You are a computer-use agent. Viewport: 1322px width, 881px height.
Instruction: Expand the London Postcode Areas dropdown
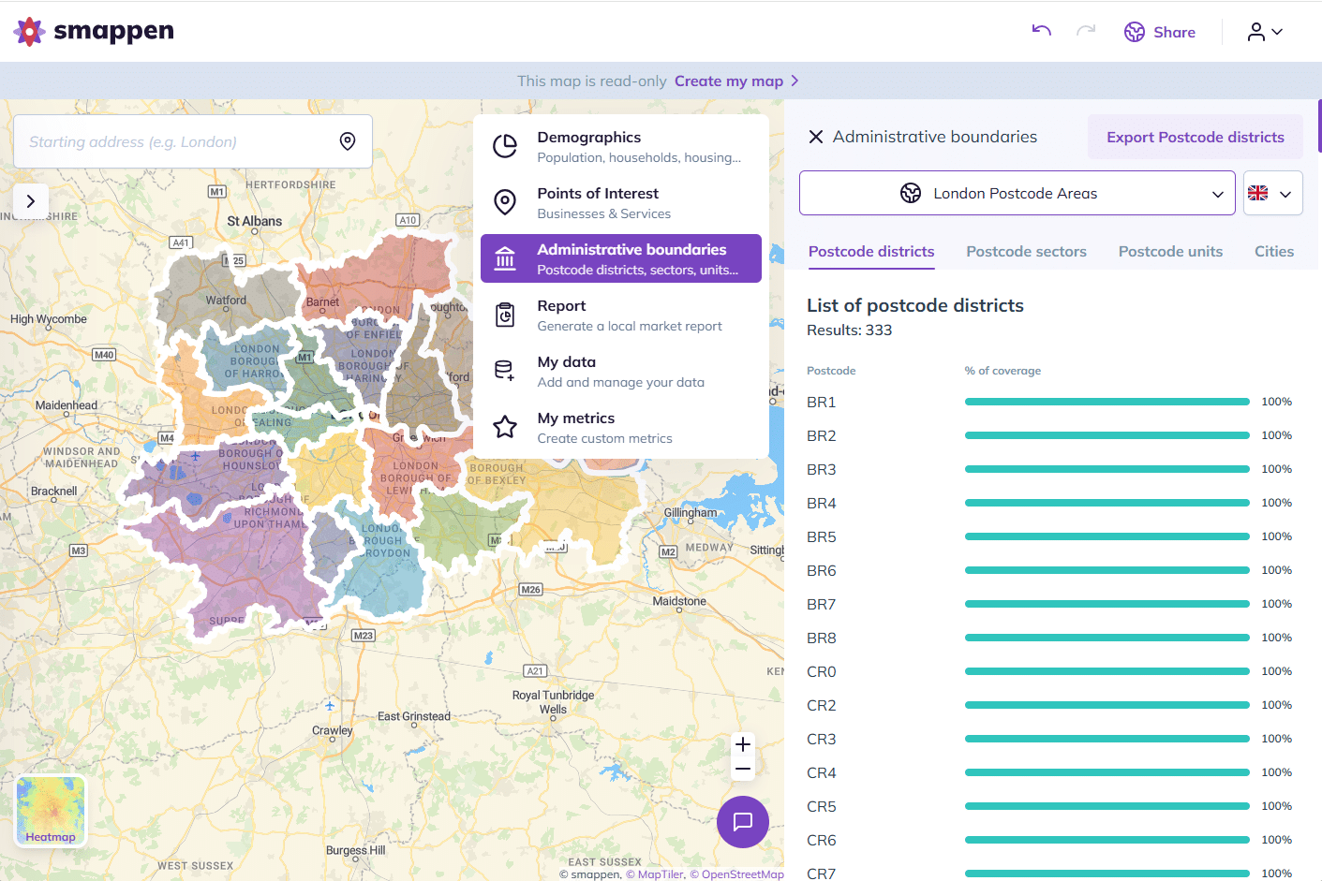[x=1017, y=193]
